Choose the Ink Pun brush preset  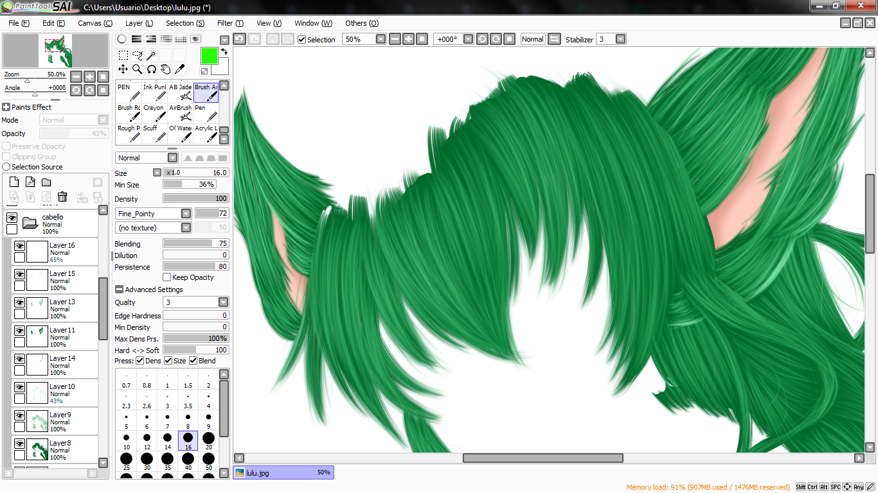154,92
